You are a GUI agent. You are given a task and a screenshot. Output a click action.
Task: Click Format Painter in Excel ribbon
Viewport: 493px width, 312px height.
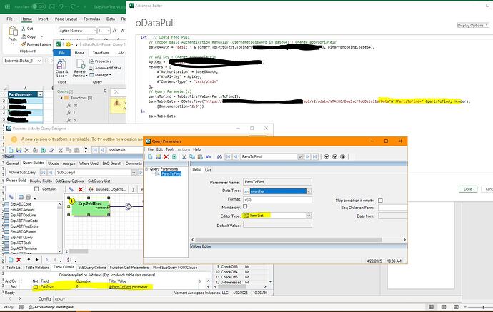click(x=36, y=44)
